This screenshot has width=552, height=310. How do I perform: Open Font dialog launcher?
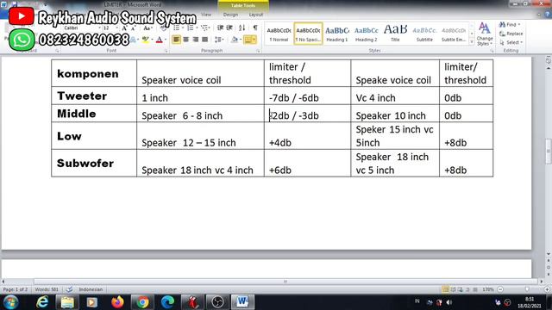pos(166,51)
